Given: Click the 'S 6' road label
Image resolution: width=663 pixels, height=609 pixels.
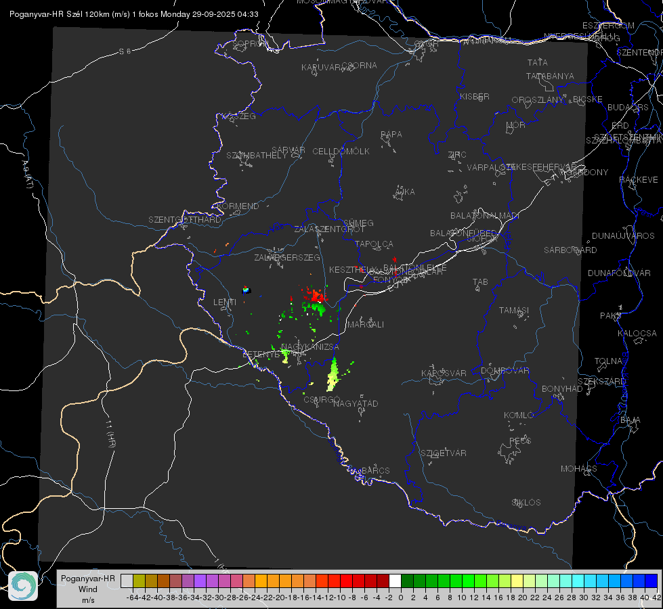Looking at the screenshot, I should click(125, 51).
